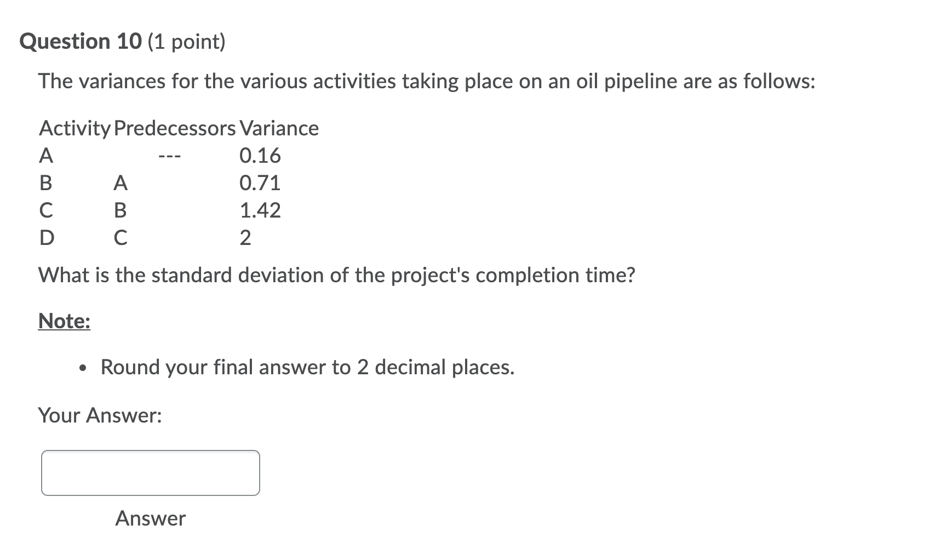Select the Activity B row label

(47, 183)
